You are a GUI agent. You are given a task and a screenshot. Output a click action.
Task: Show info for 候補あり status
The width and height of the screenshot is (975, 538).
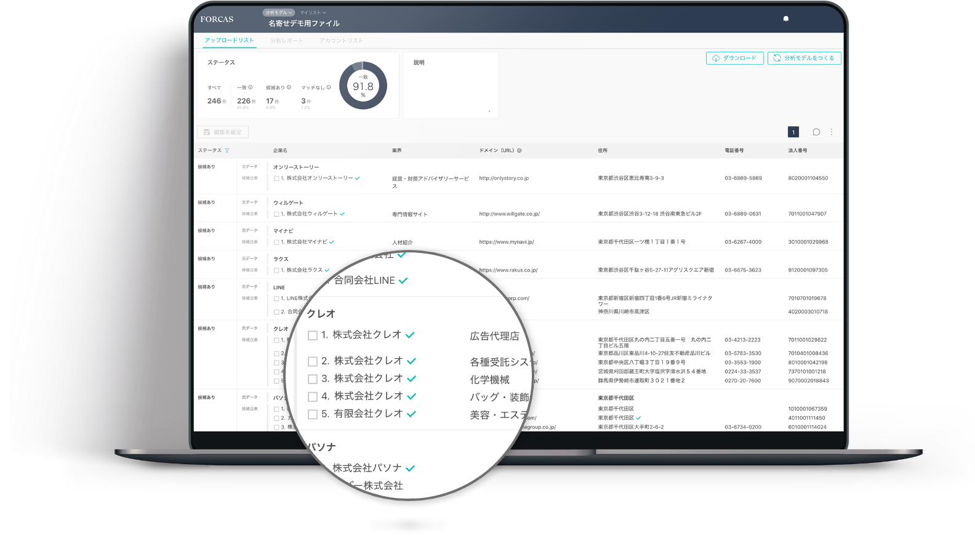pyautogui.click(x=289, y=87)
